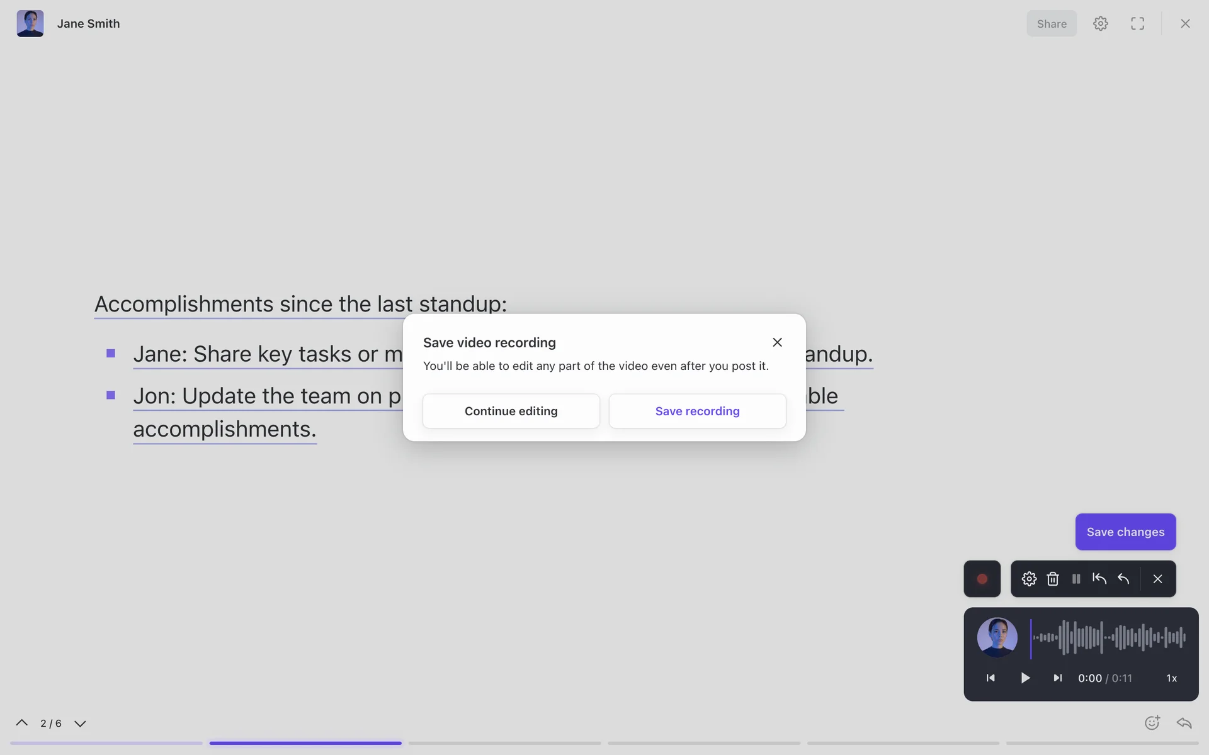Viewport: 1209px width, 755px height.
Task: Click Save recording button
Action: tap(697, 411)
